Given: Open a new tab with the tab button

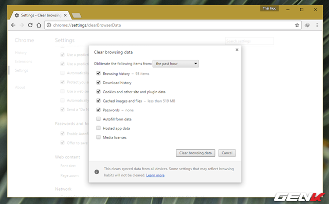Looking at the screenshot, I should [77, 15].
